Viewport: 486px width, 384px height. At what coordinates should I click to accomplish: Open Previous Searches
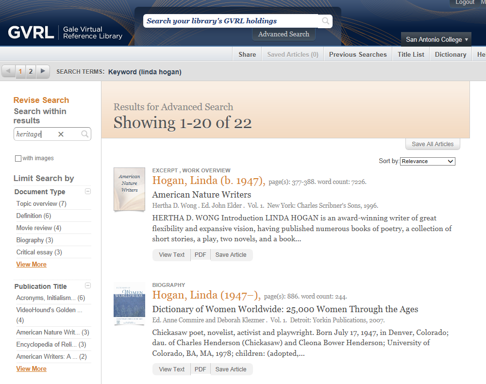358,54
